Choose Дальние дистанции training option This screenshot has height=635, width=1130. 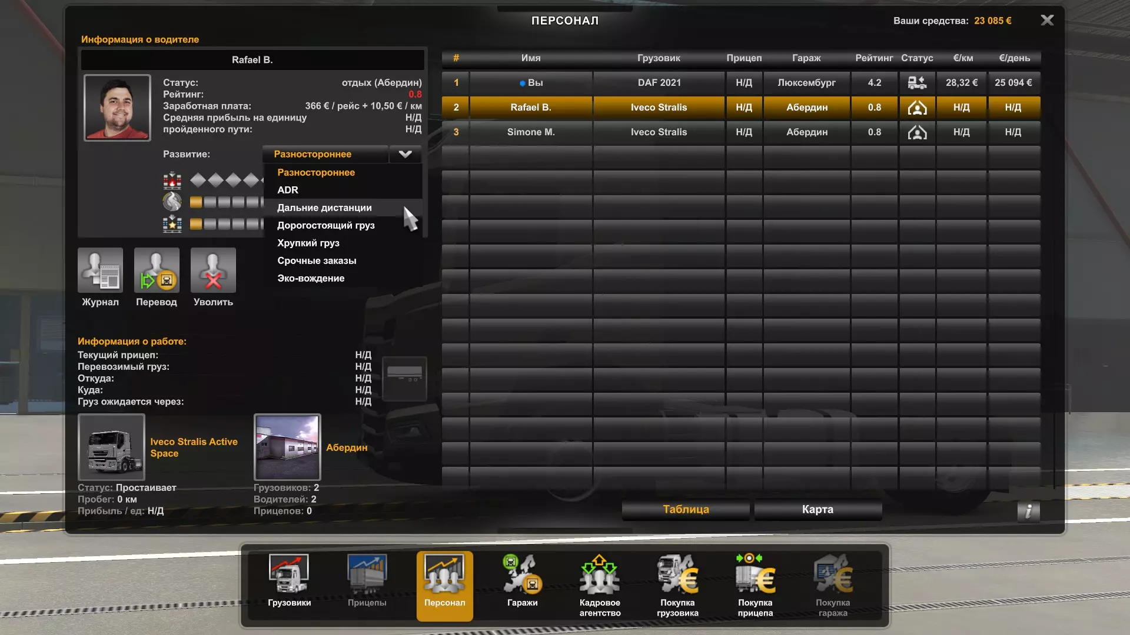(324, 208)
